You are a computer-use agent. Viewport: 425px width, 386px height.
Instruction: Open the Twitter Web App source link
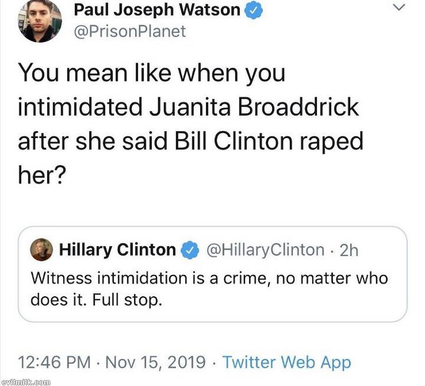[287, 363]
